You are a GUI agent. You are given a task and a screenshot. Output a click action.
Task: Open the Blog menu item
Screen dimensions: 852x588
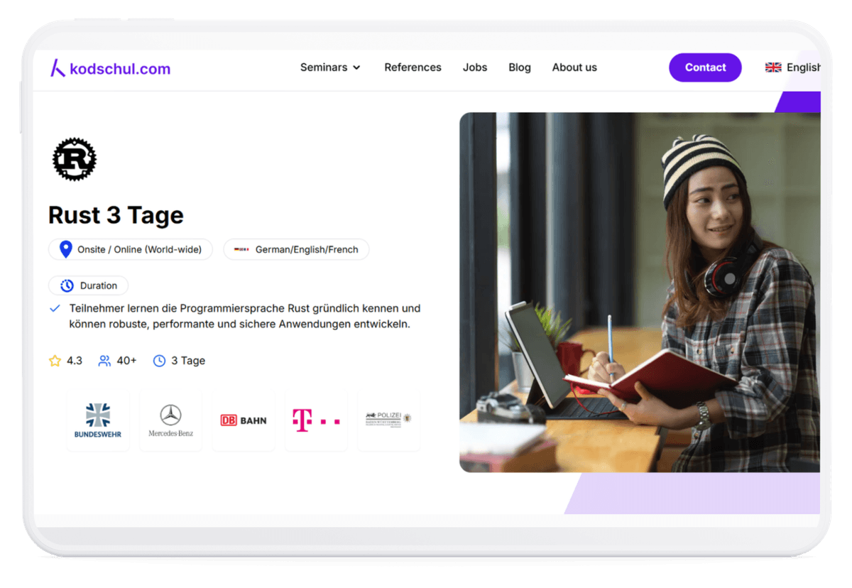(x=519, y=67)
